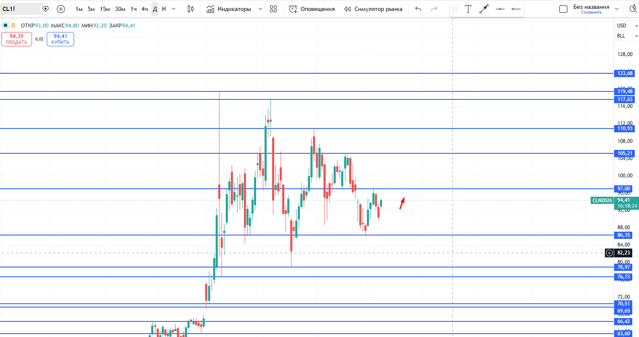Choose the 1ч timeframe
639x337 pixels.
(134, 9)
